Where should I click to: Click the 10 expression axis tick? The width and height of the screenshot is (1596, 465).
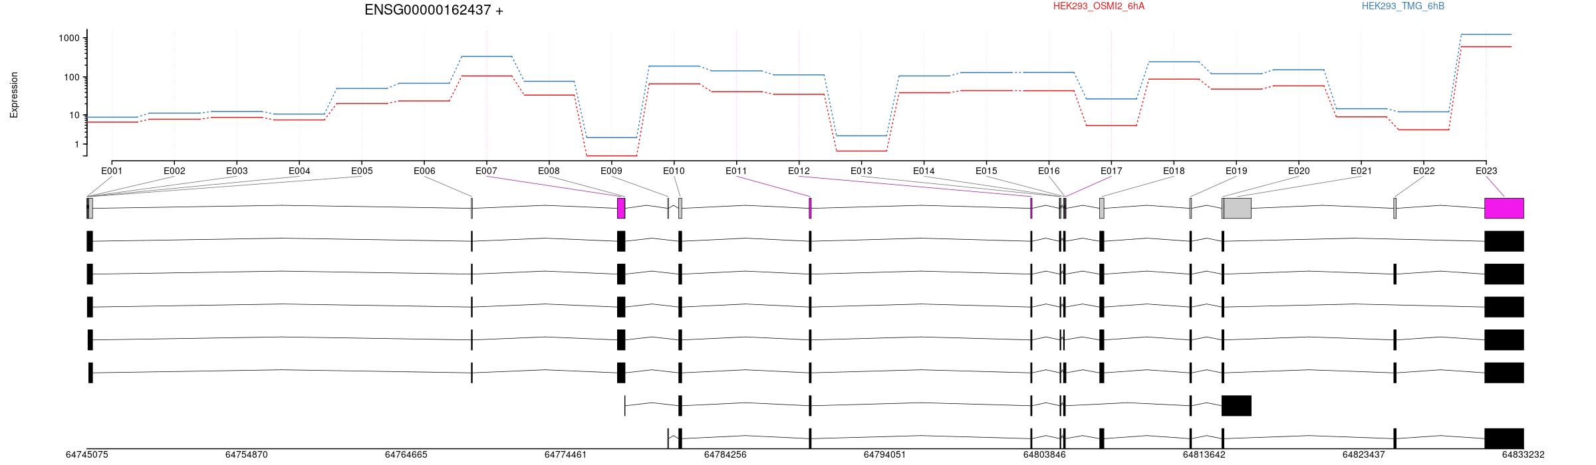point(74,115)
